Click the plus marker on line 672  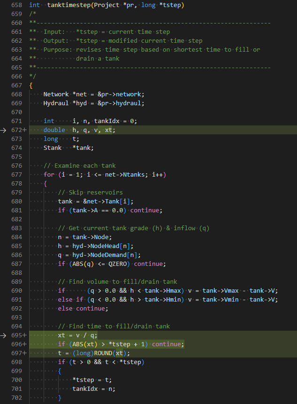click(x=25, y=130)
